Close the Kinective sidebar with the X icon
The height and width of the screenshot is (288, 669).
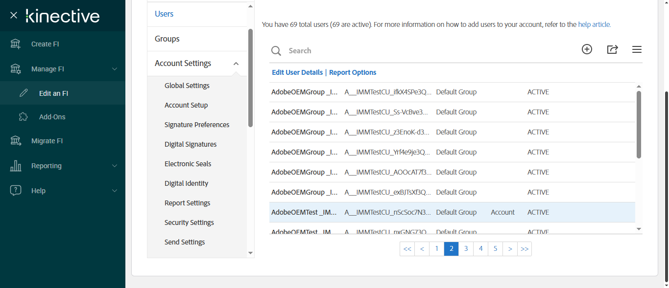[x=14, y=15]
